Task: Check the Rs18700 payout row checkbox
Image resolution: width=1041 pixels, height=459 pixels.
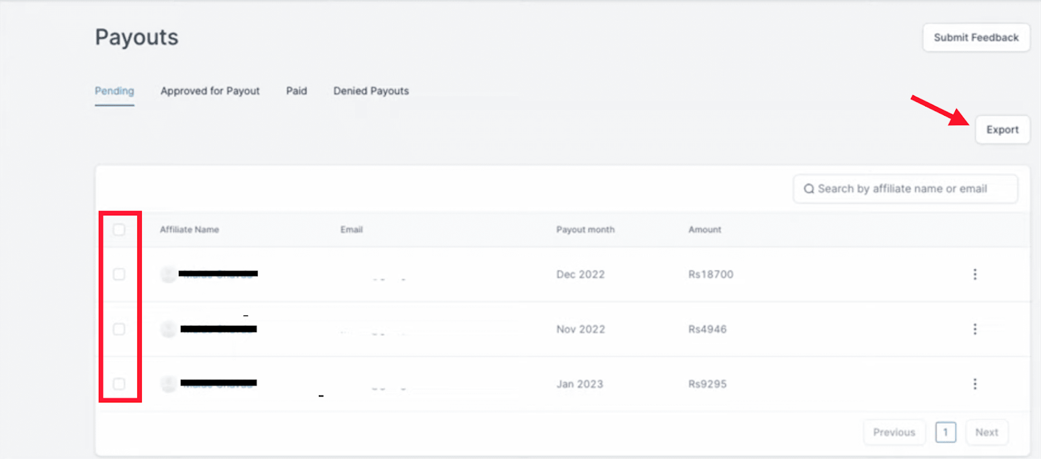Action: click(119, 274)
